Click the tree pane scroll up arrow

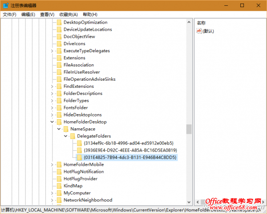click(x=189, y=22)
